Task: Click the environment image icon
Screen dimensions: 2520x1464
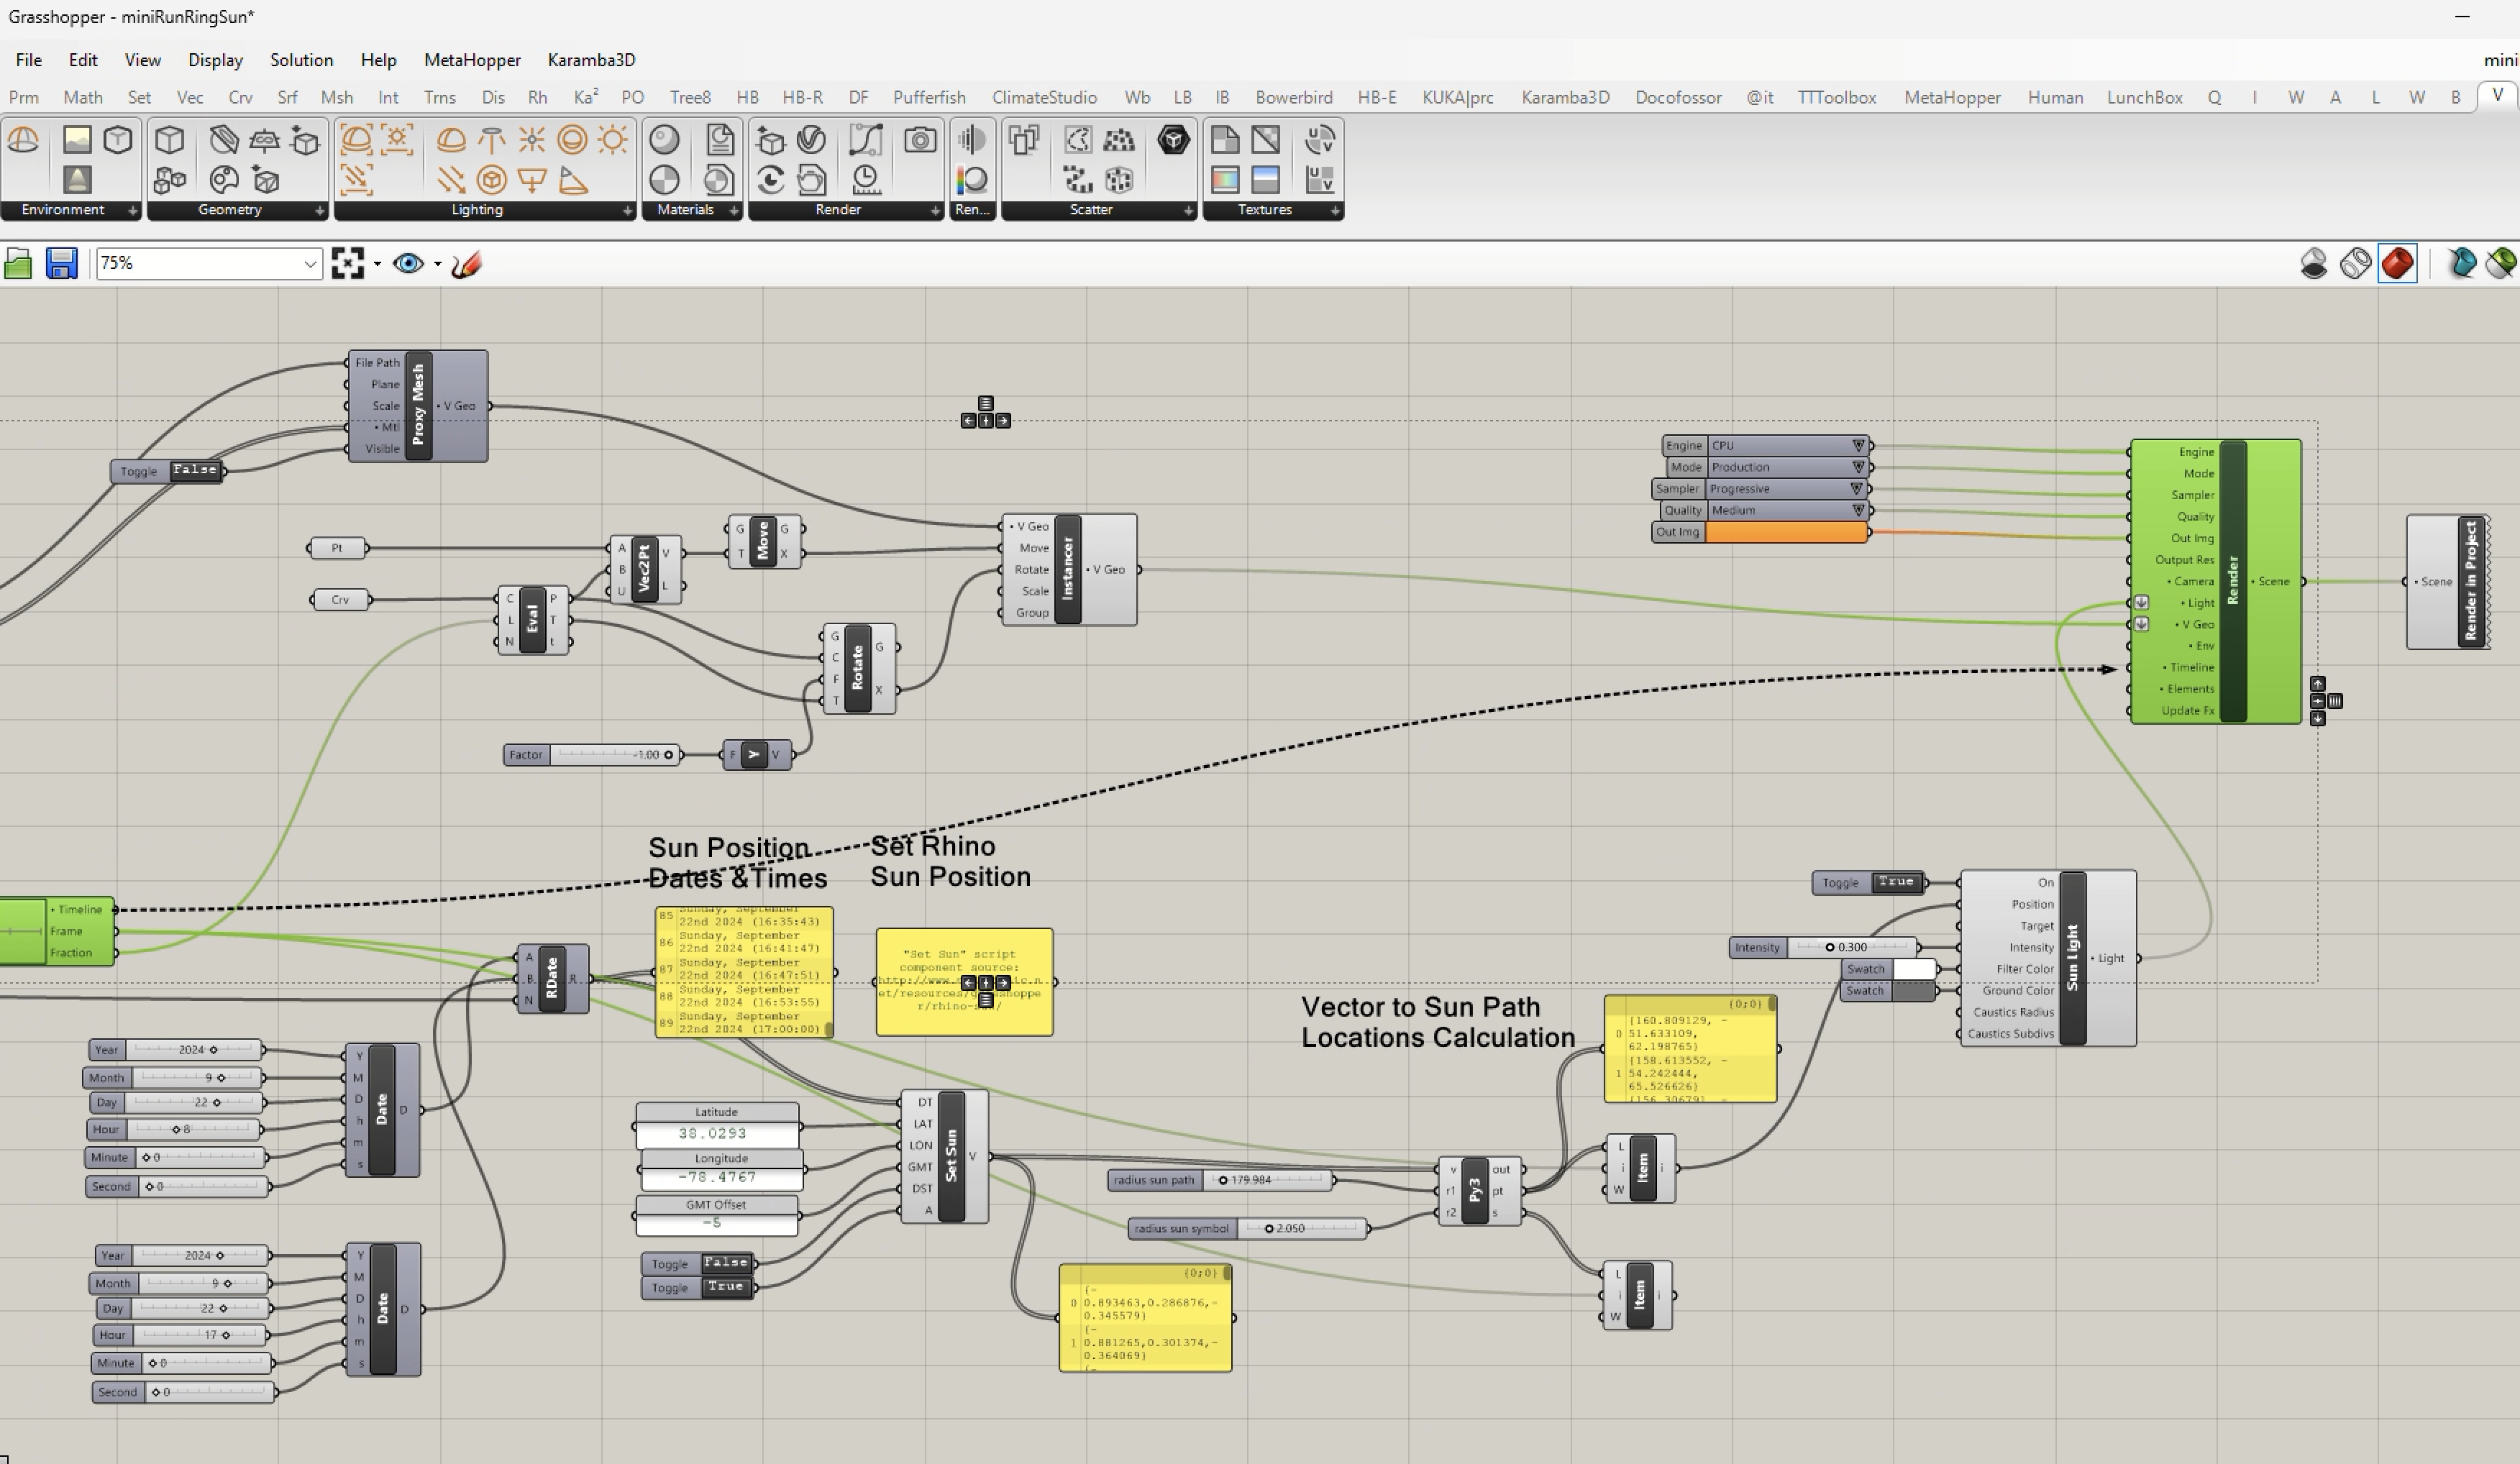Action: coord(77,140)
